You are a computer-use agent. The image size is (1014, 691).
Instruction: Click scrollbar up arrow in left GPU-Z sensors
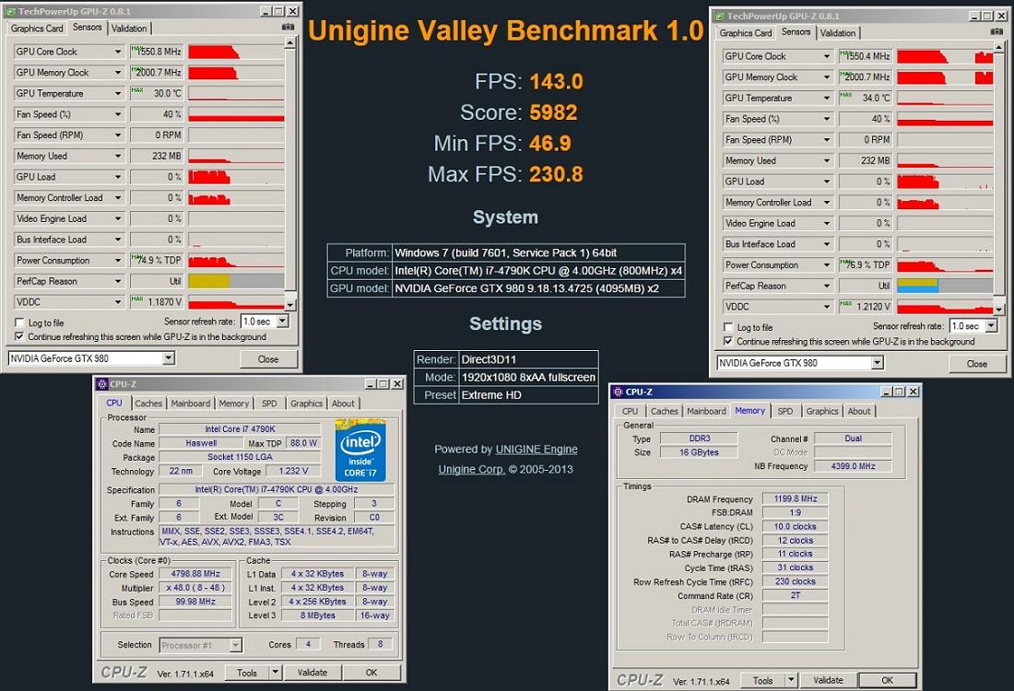(x=290, y=42)
